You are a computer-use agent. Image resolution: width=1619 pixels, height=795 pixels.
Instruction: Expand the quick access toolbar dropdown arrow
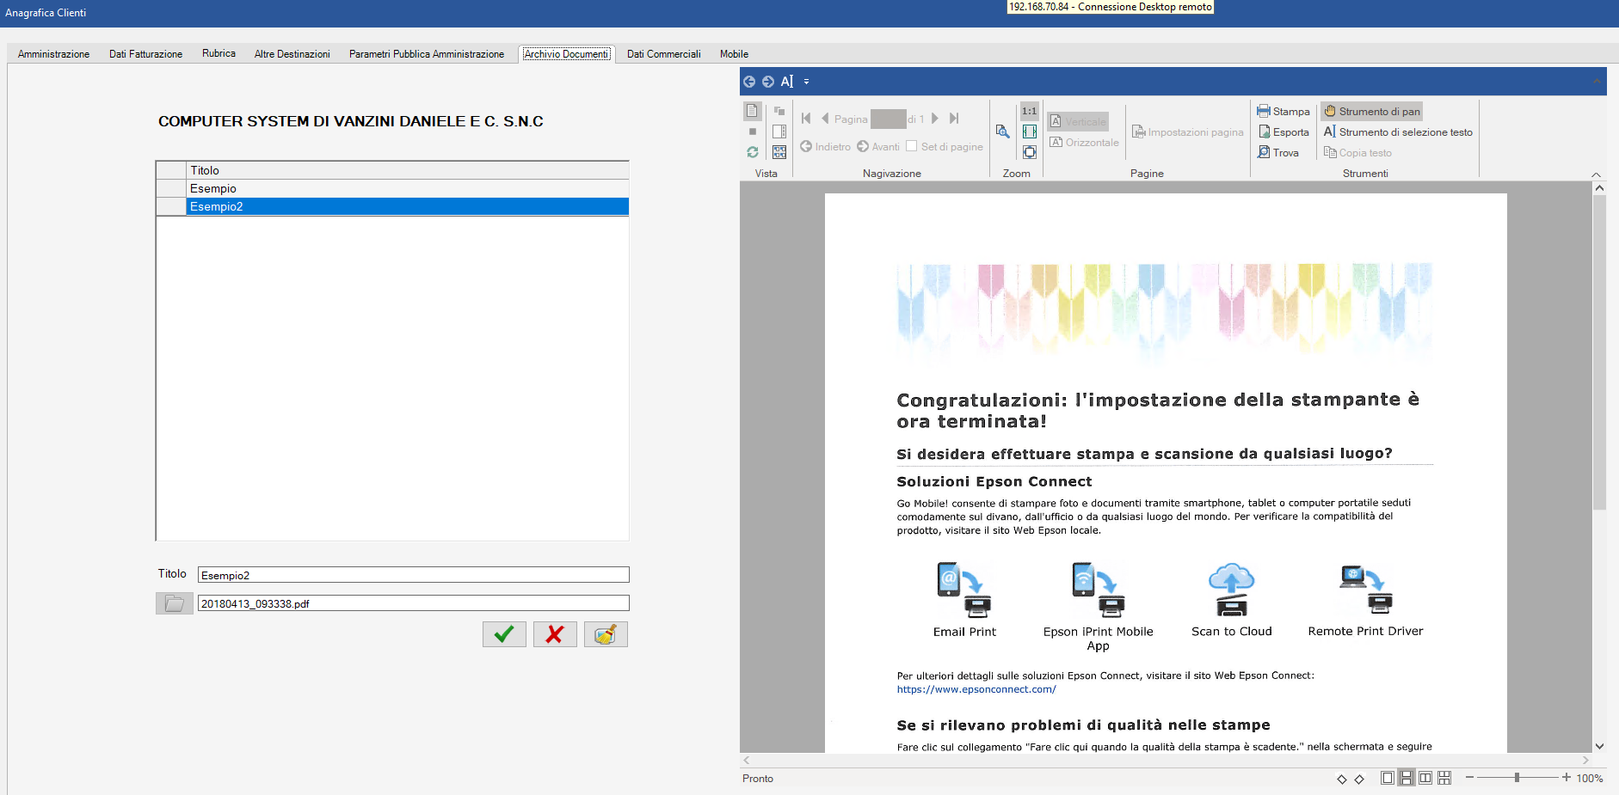[806, 82]
